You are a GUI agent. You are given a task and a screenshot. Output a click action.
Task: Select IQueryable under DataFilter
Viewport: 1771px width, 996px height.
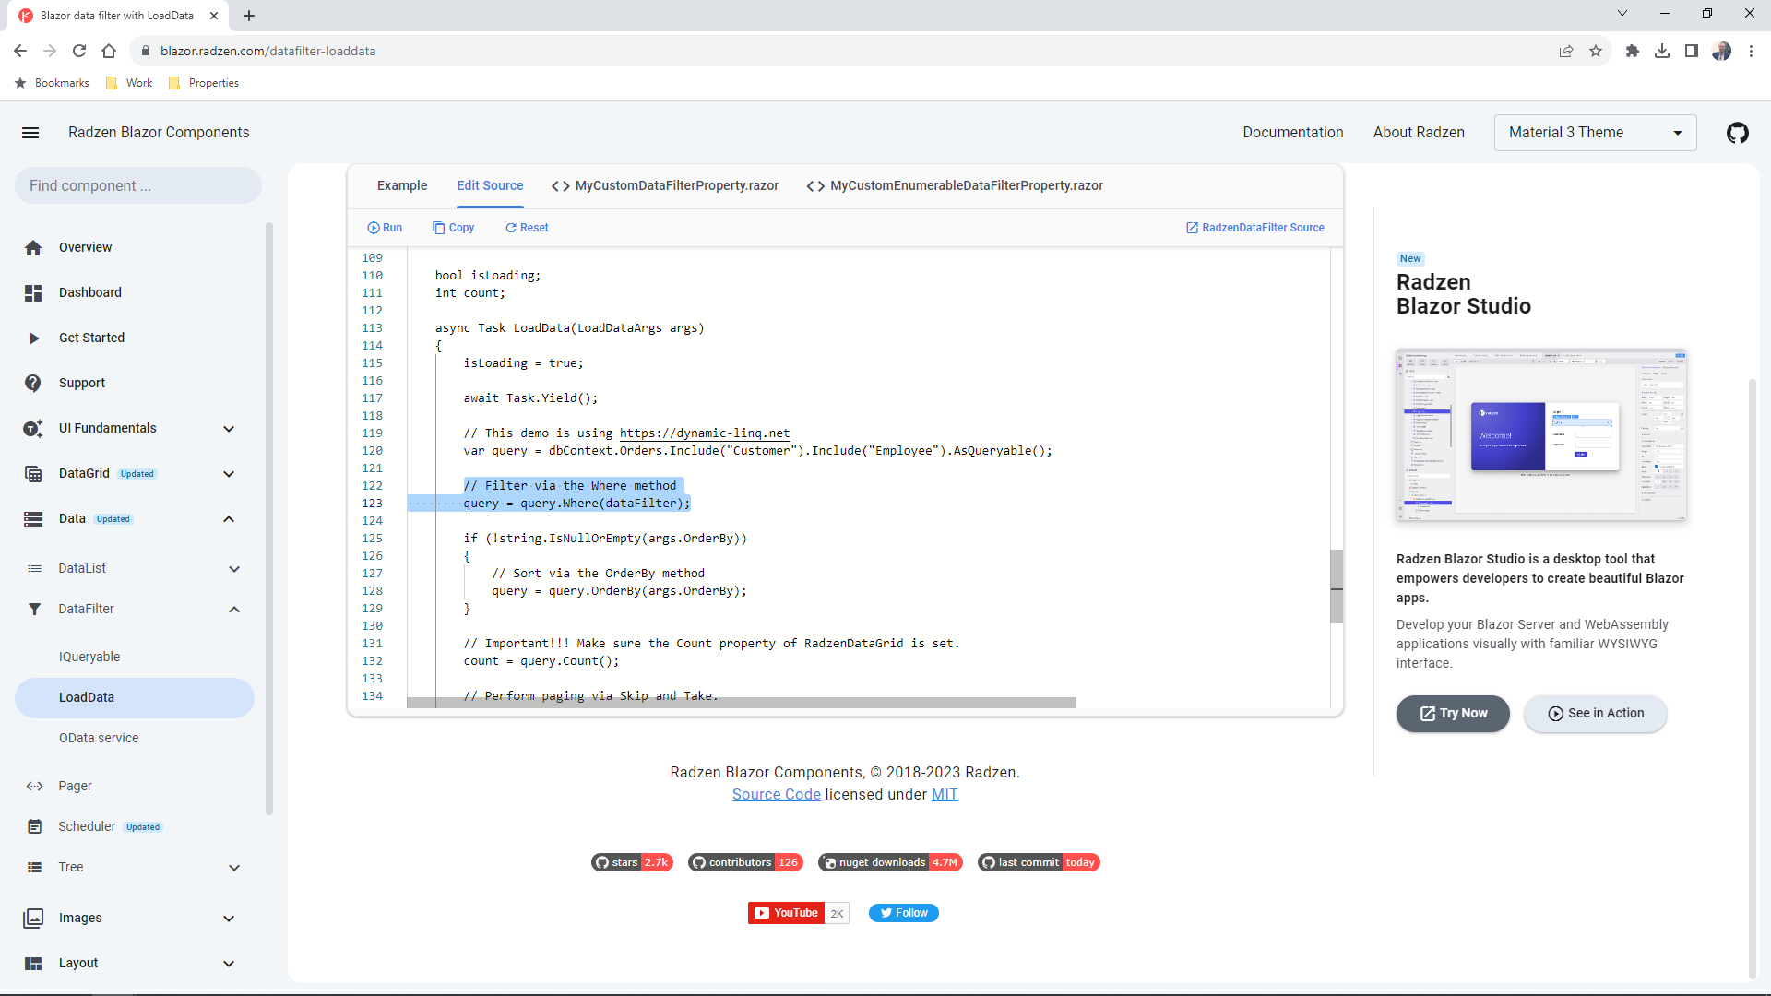coord(89,657)
